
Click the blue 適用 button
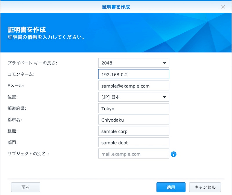coord(171,187)
